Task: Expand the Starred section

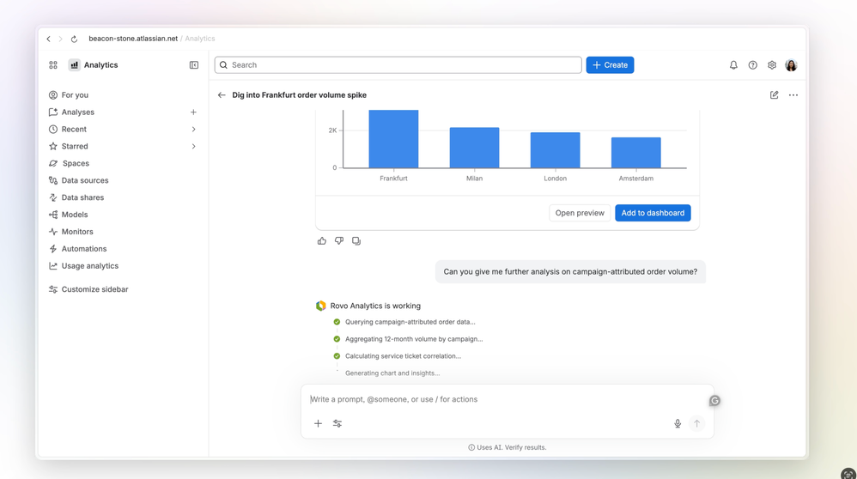Action: tap(193, 147)
